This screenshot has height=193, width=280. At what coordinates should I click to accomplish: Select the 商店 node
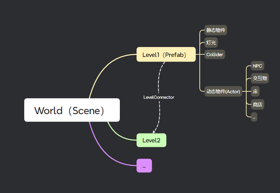(257, 105)
